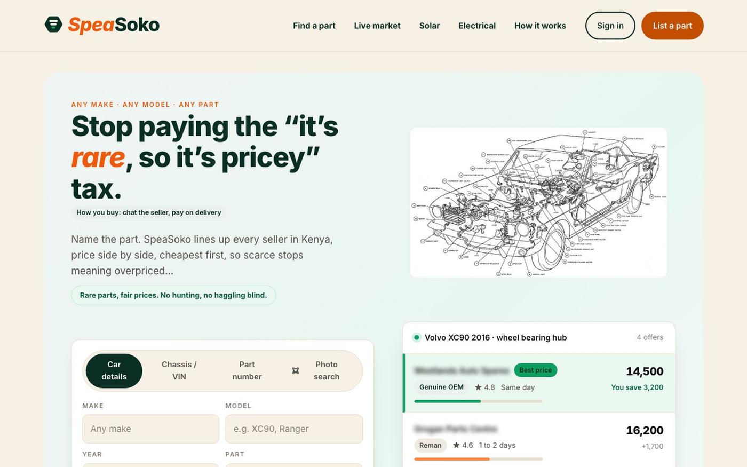Open the car wiring diagram image

(x=538, y=202)
